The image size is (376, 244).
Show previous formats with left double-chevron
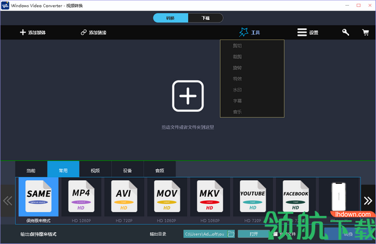(8, 201)
